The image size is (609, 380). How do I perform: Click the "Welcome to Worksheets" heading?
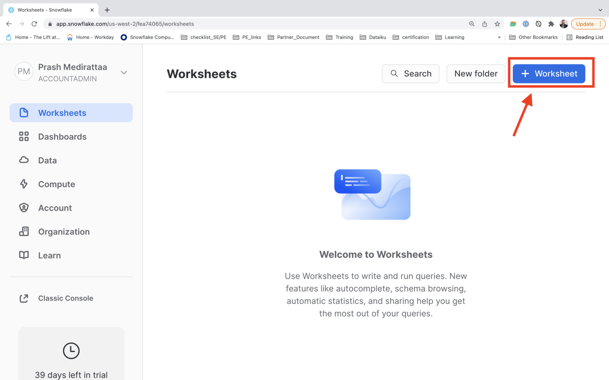[376, 254]
